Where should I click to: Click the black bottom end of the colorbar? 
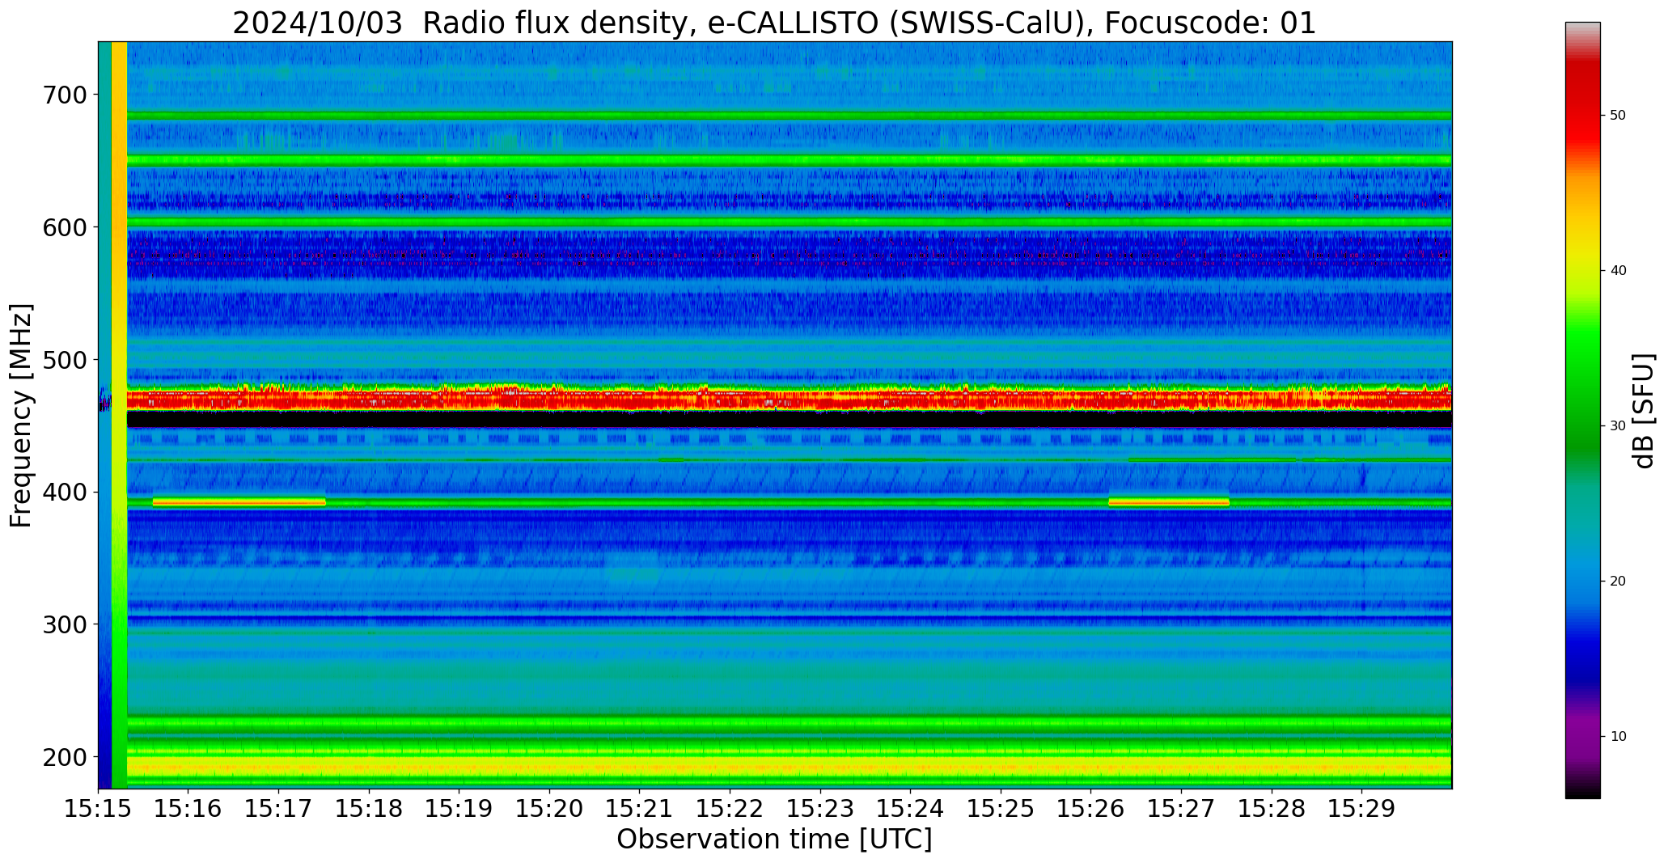[1582, 791]
